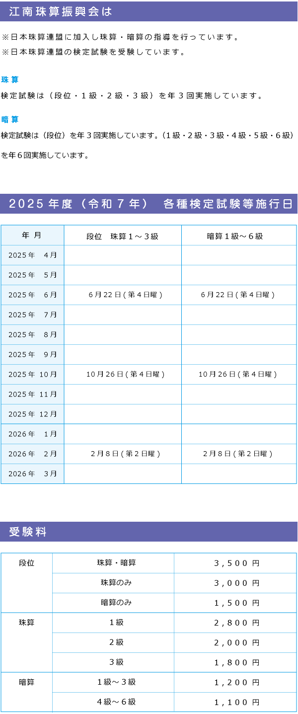
Task: Click the 3級 fee row label
Action: pos(116,662)
